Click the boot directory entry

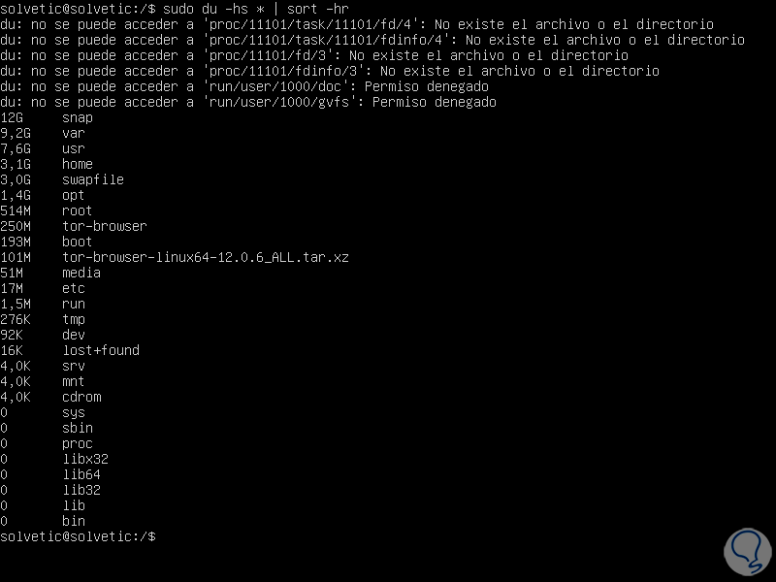[x=78, y=242]
